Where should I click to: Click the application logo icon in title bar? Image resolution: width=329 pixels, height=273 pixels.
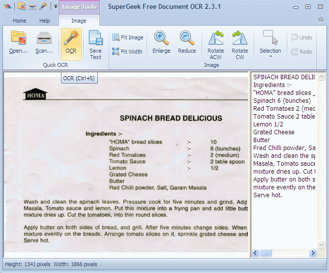click(8, 6)
